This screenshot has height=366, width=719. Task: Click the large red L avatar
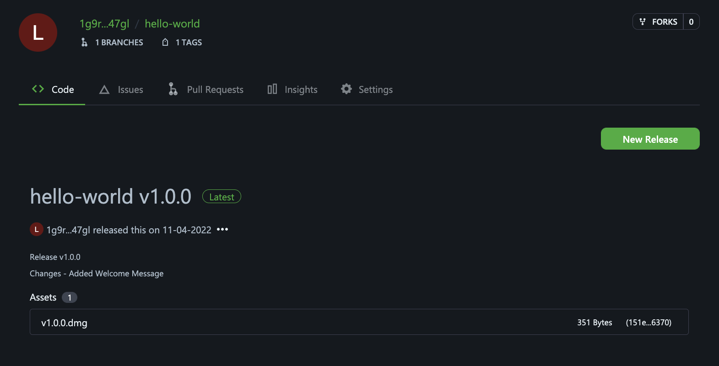coord(38,32)
